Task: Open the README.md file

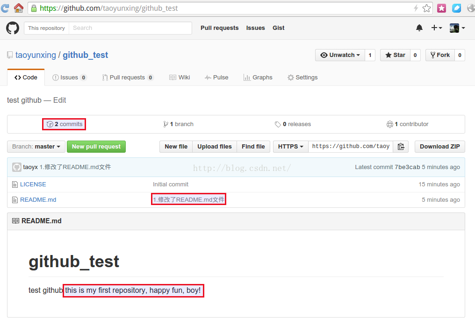Action: point(38,200)
